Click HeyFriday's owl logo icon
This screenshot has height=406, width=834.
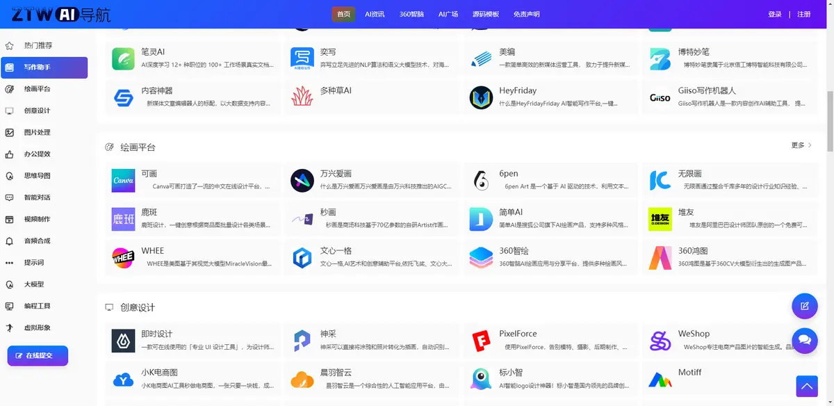pos(480,97)
